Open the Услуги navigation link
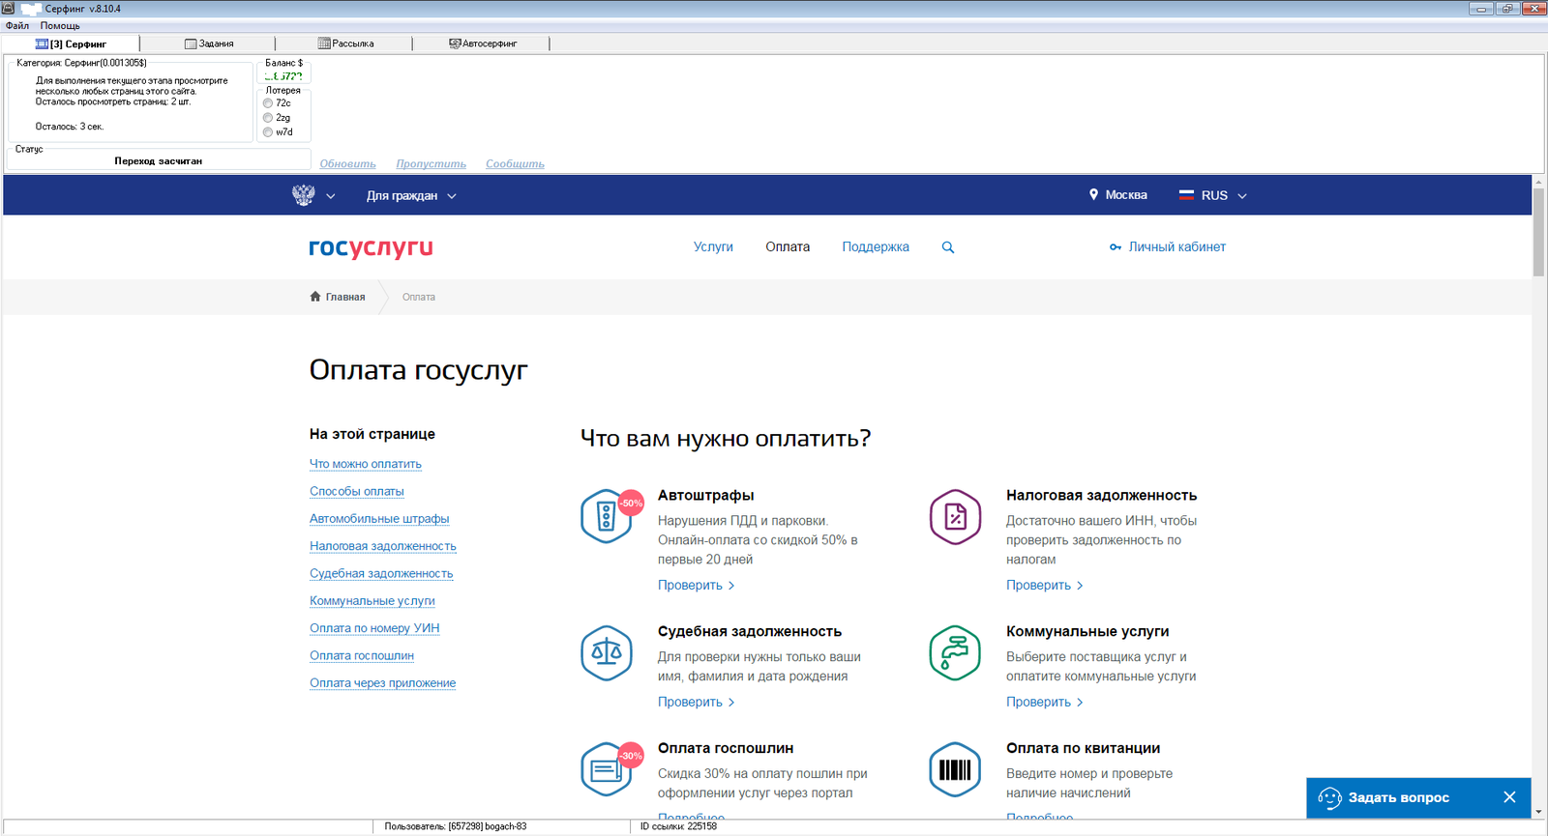The image size is (1548, 836). click(x=713, y=247)
